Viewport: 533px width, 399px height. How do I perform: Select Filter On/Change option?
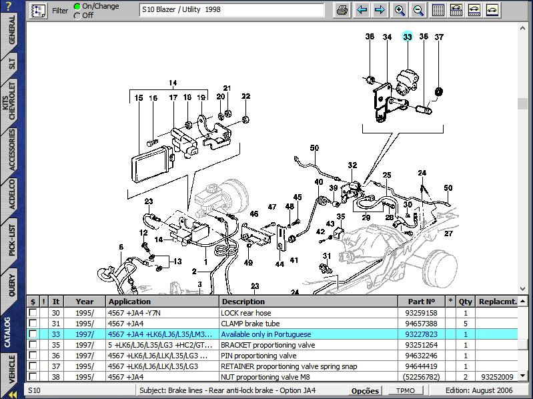tap(77, 6)
